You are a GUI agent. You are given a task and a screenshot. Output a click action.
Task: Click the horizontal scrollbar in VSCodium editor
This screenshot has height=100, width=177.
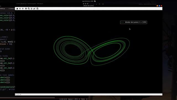(x=27, y=97)
